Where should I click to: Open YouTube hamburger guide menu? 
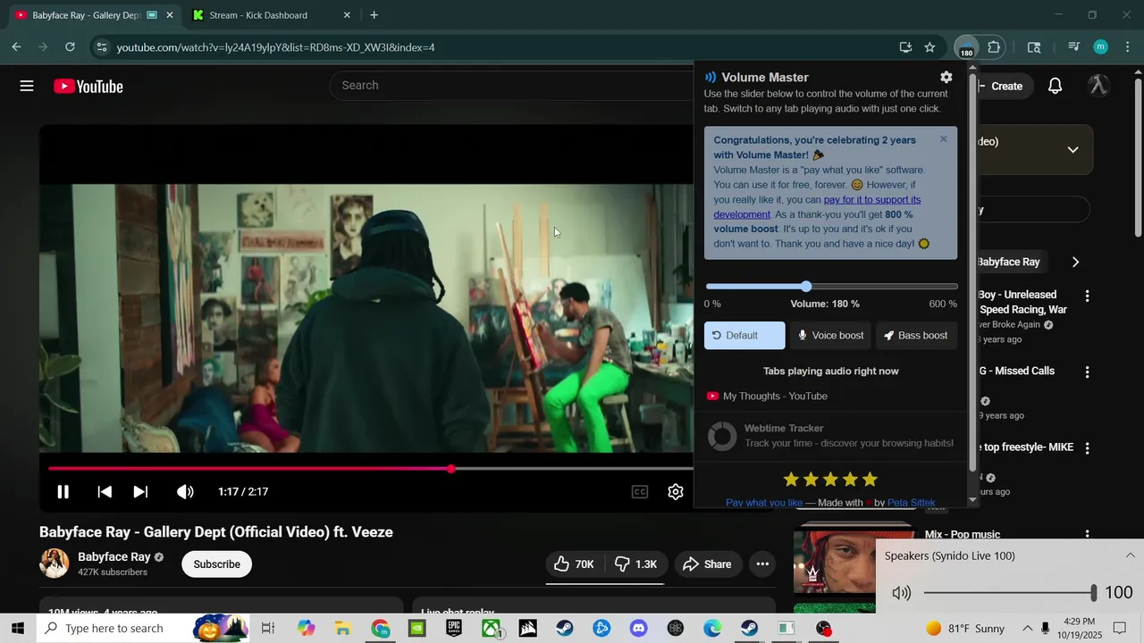click(x=27, y=86)
